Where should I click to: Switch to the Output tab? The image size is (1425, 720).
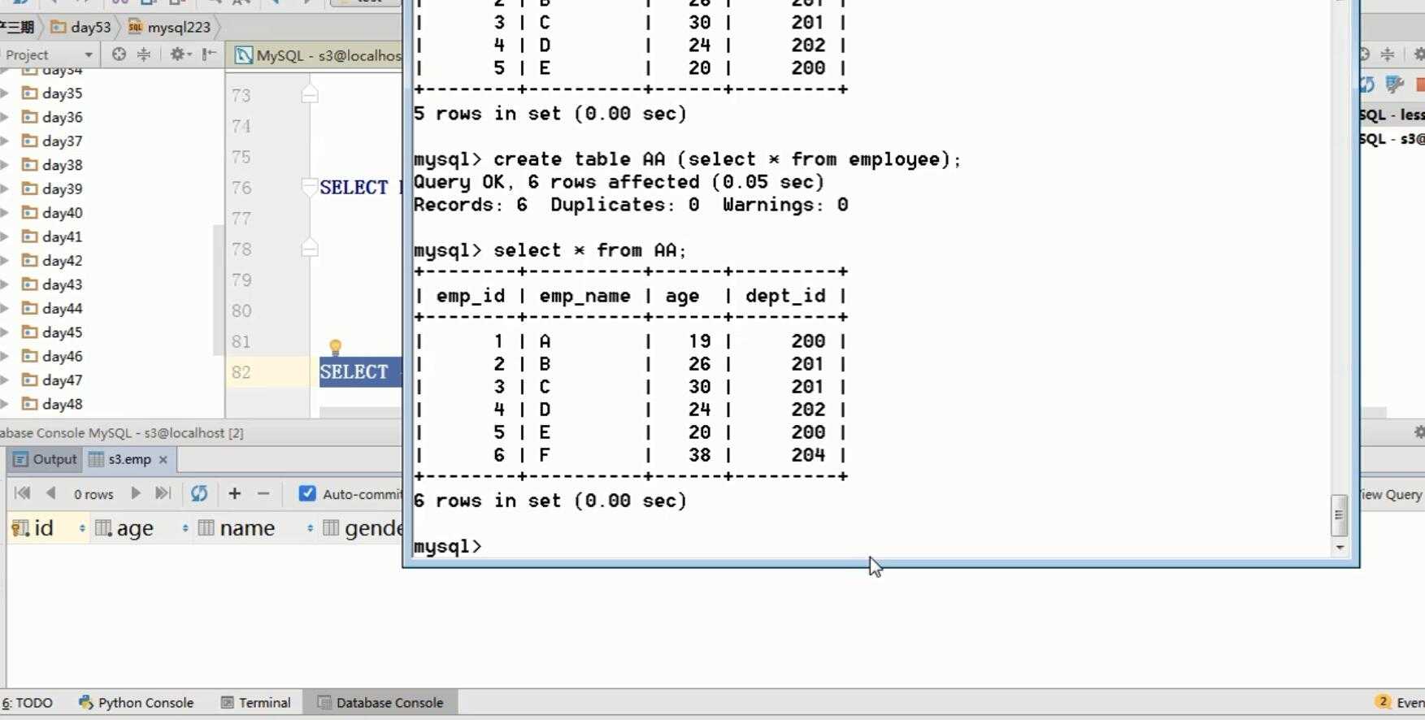(x=46, y=459)
